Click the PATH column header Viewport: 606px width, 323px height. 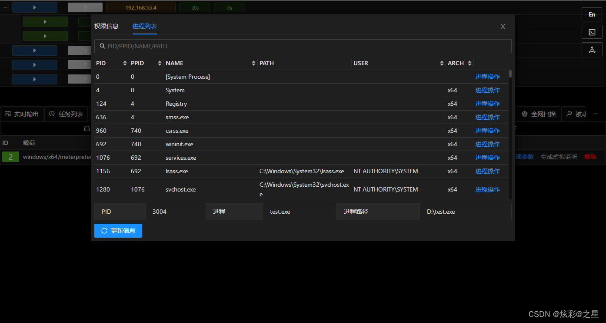pyautogui.click(x=267, y=63)
